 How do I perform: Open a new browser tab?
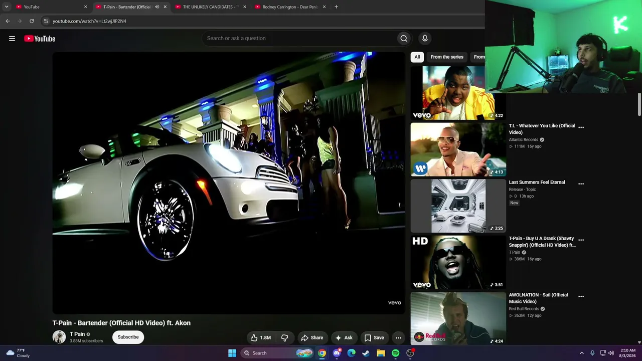(x=336, y=7)
